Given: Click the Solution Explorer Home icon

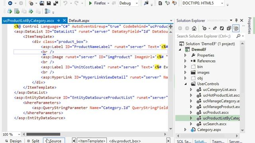Looking at the screenshot, I should click(x=194, y=29).
